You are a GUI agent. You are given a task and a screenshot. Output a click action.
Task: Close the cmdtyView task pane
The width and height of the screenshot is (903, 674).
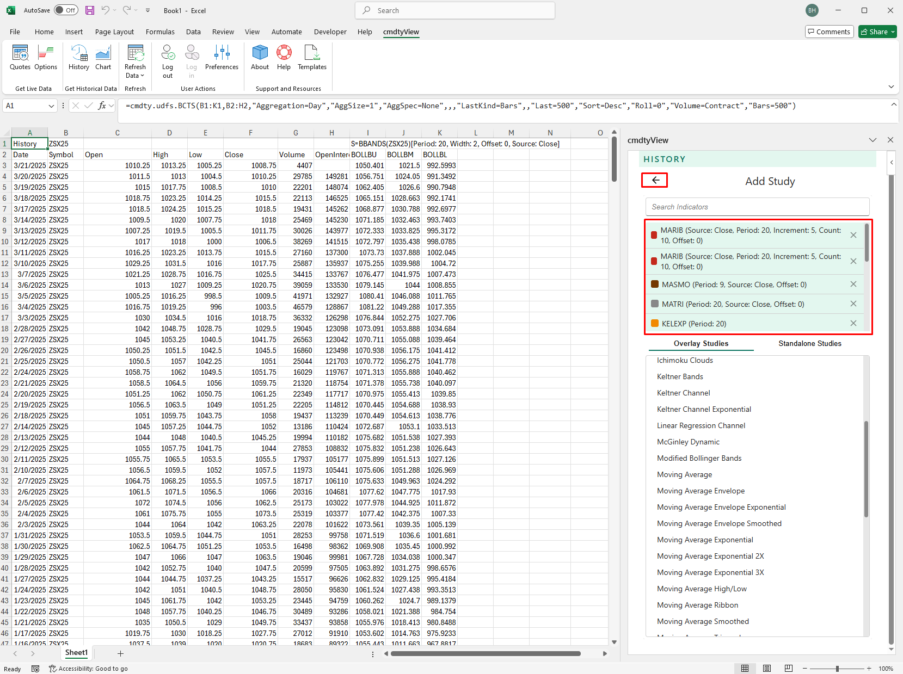pos(890,140)
